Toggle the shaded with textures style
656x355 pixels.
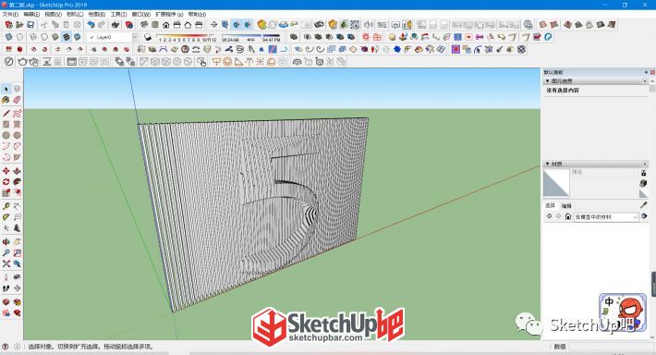coord(67,37)
